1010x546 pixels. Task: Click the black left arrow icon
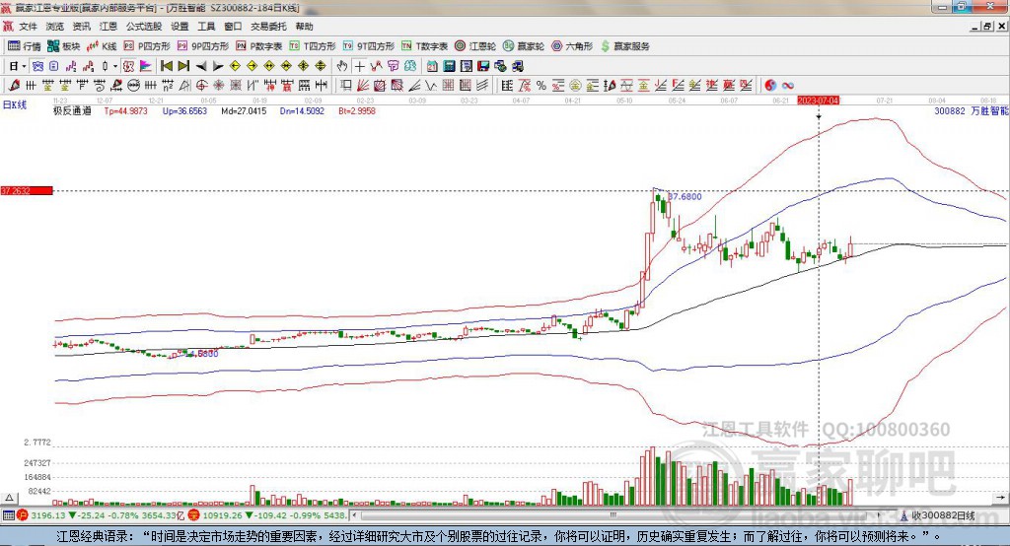pyautogui.click(x=201, y=66)
